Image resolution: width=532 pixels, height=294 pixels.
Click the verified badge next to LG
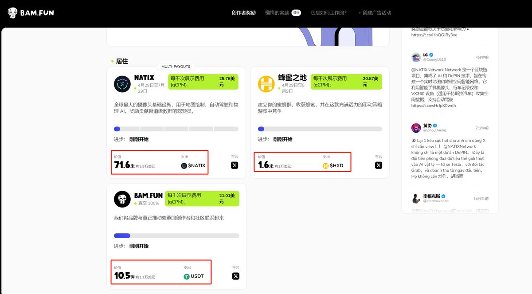[432, 55]
